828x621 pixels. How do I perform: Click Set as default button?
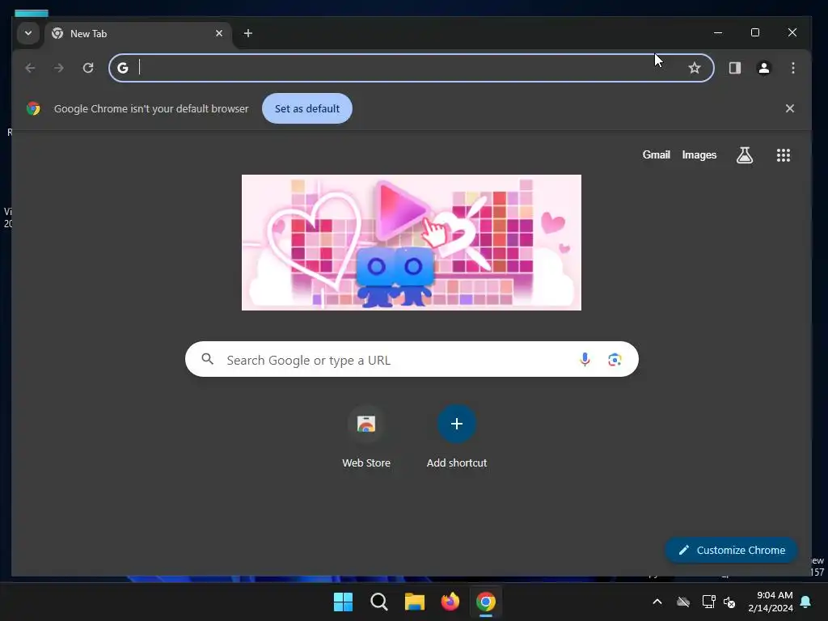pyautogui.click(x=306, y=109)
